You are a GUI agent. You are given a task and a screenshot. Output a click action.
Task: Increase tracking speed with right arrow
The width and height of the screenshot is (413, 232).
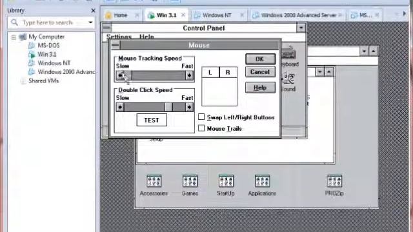(x=189, y=75)
